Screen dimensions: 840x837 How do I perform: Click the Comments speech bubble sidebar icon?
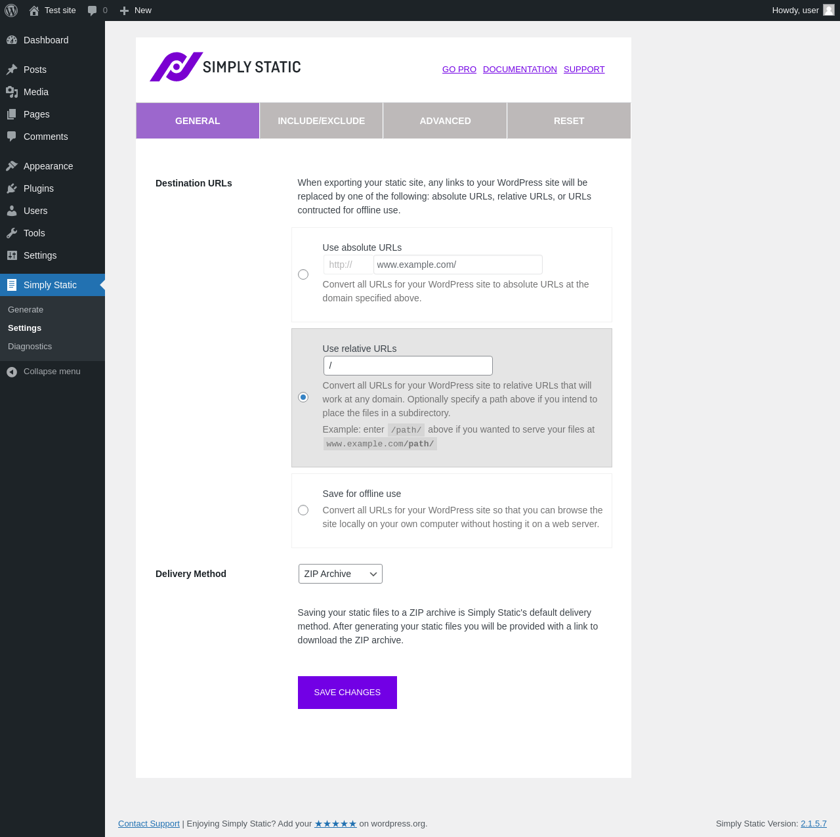[12, 137]
